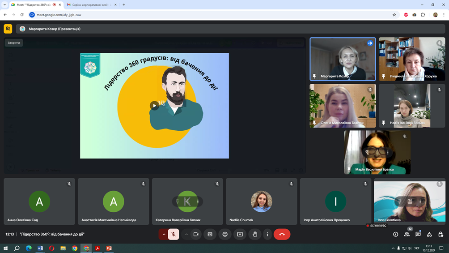The height and width of the screenshot is (253, 449).
Task: Raise your hand in the meeting
Action: coord(255,234)
